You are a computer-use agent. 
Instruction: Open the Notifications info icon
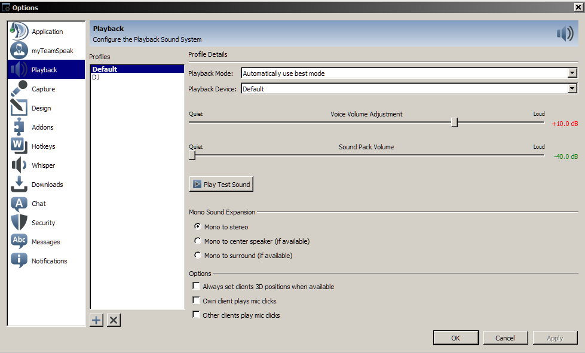(x=19, y=260)
